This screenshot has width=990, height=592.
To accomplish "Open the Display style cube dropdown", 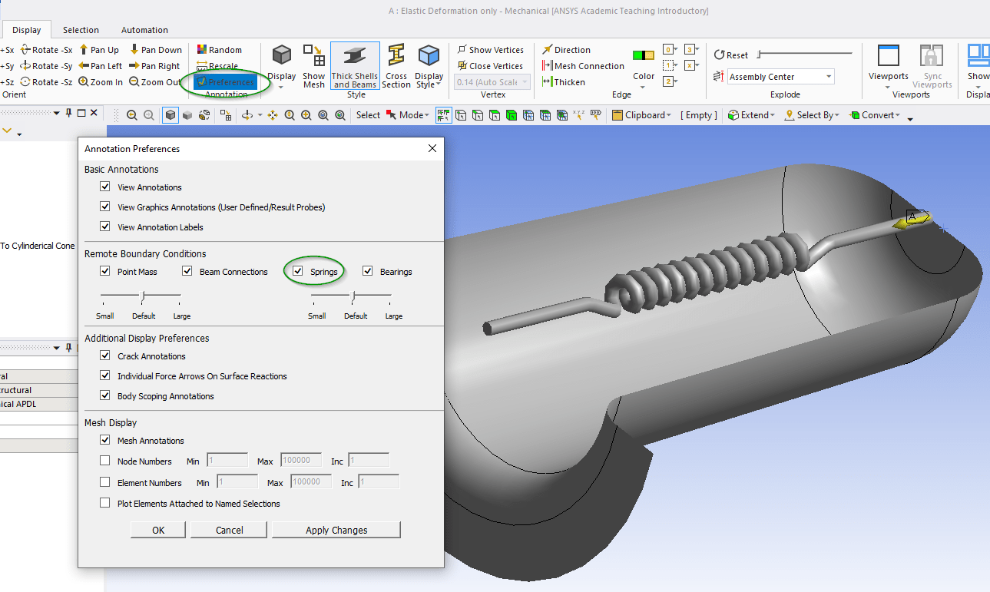I will [282, 67].
